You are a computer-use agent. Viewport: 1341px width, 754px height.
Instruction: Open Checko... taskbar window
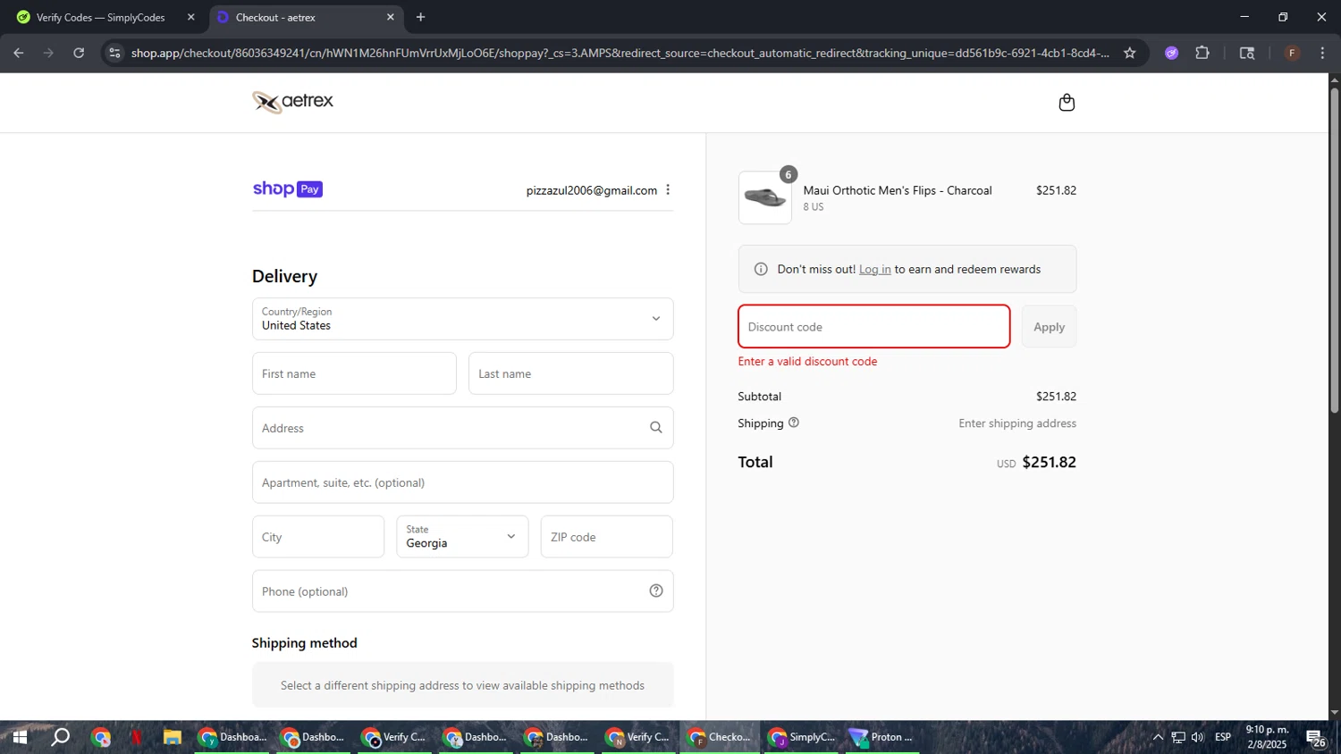[x=721, y=737]
